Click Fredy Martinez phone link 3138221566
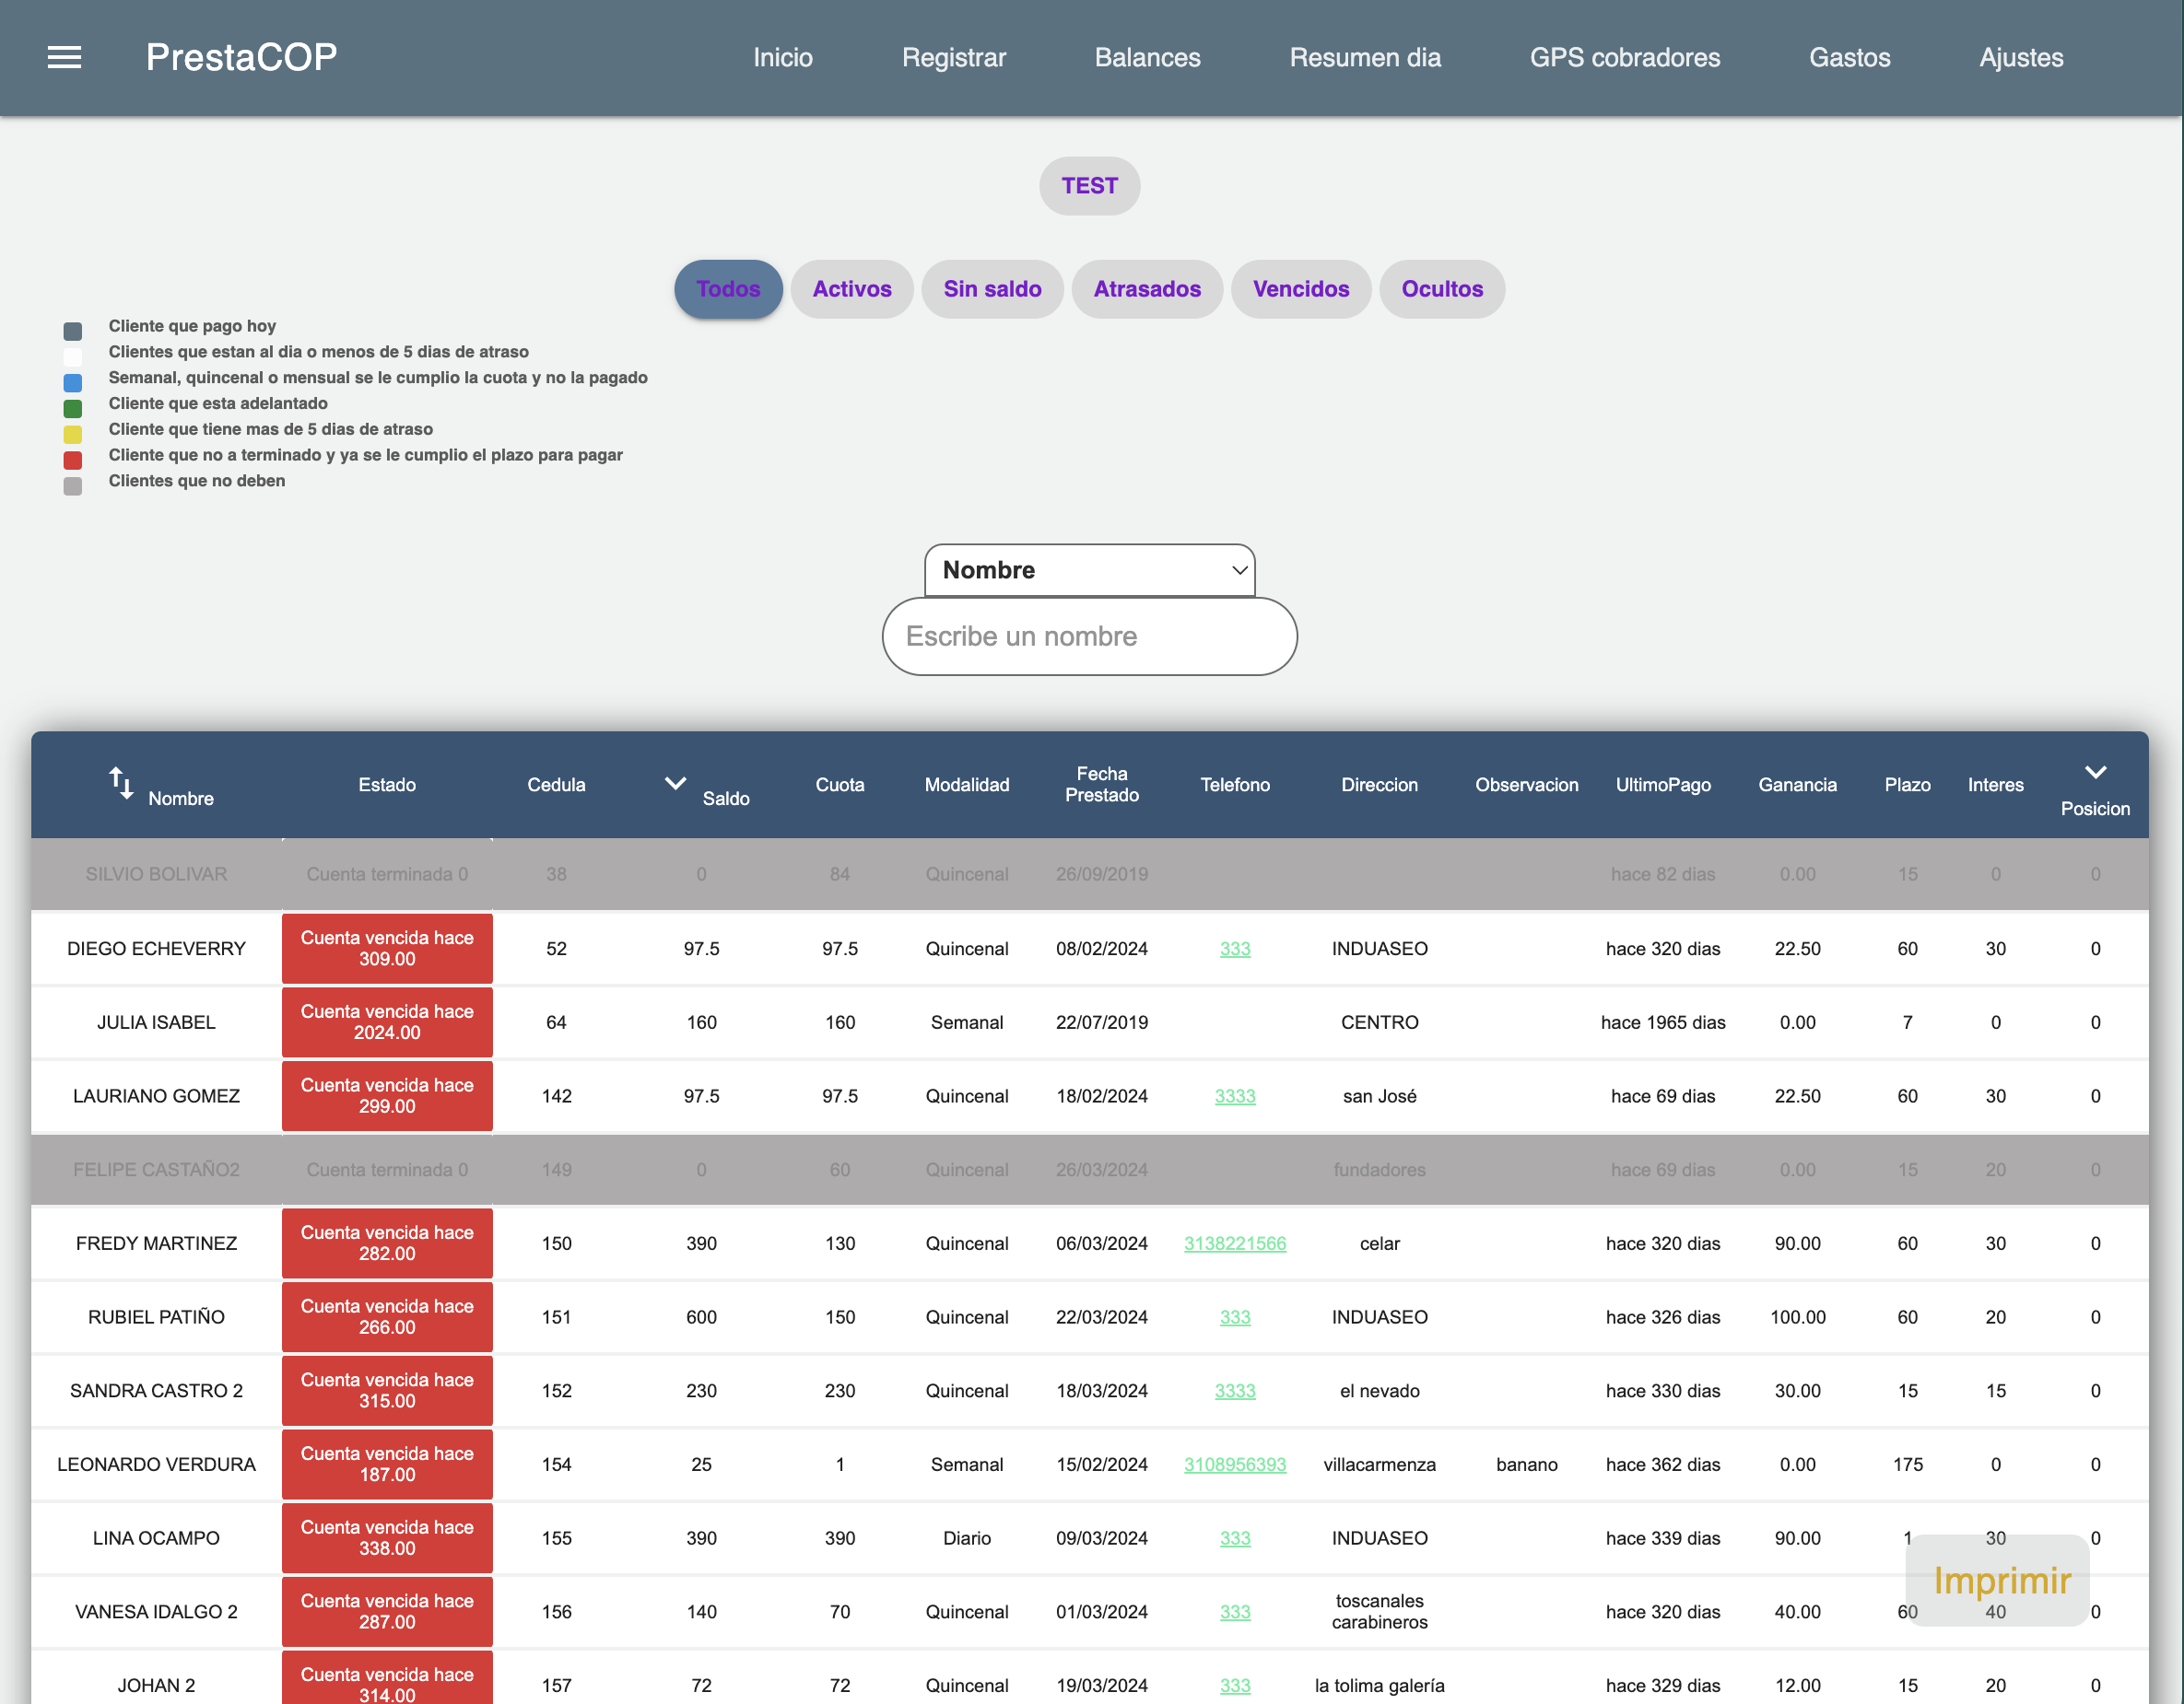This screenshot has height=1704, width=2184. (1234, 1243)
